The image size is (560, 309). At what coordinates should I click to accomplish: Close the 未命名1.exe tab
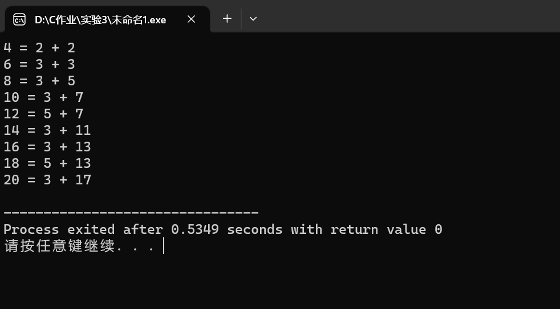192,19
